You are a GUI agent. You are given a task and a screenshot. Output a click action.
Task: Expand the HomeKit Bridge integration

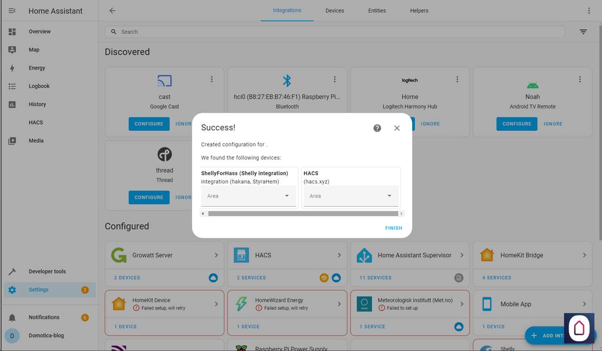(x=584, y=255)
